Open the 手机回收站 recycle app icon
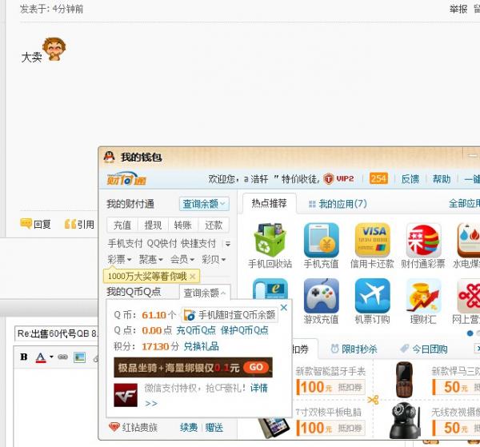 pos(270,241)
